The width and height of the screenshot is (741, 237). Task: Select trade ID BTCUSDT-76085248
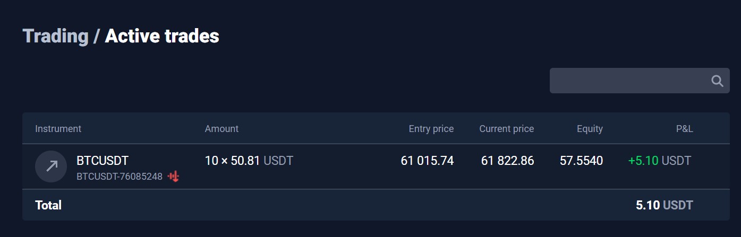[x=120, y=177]
